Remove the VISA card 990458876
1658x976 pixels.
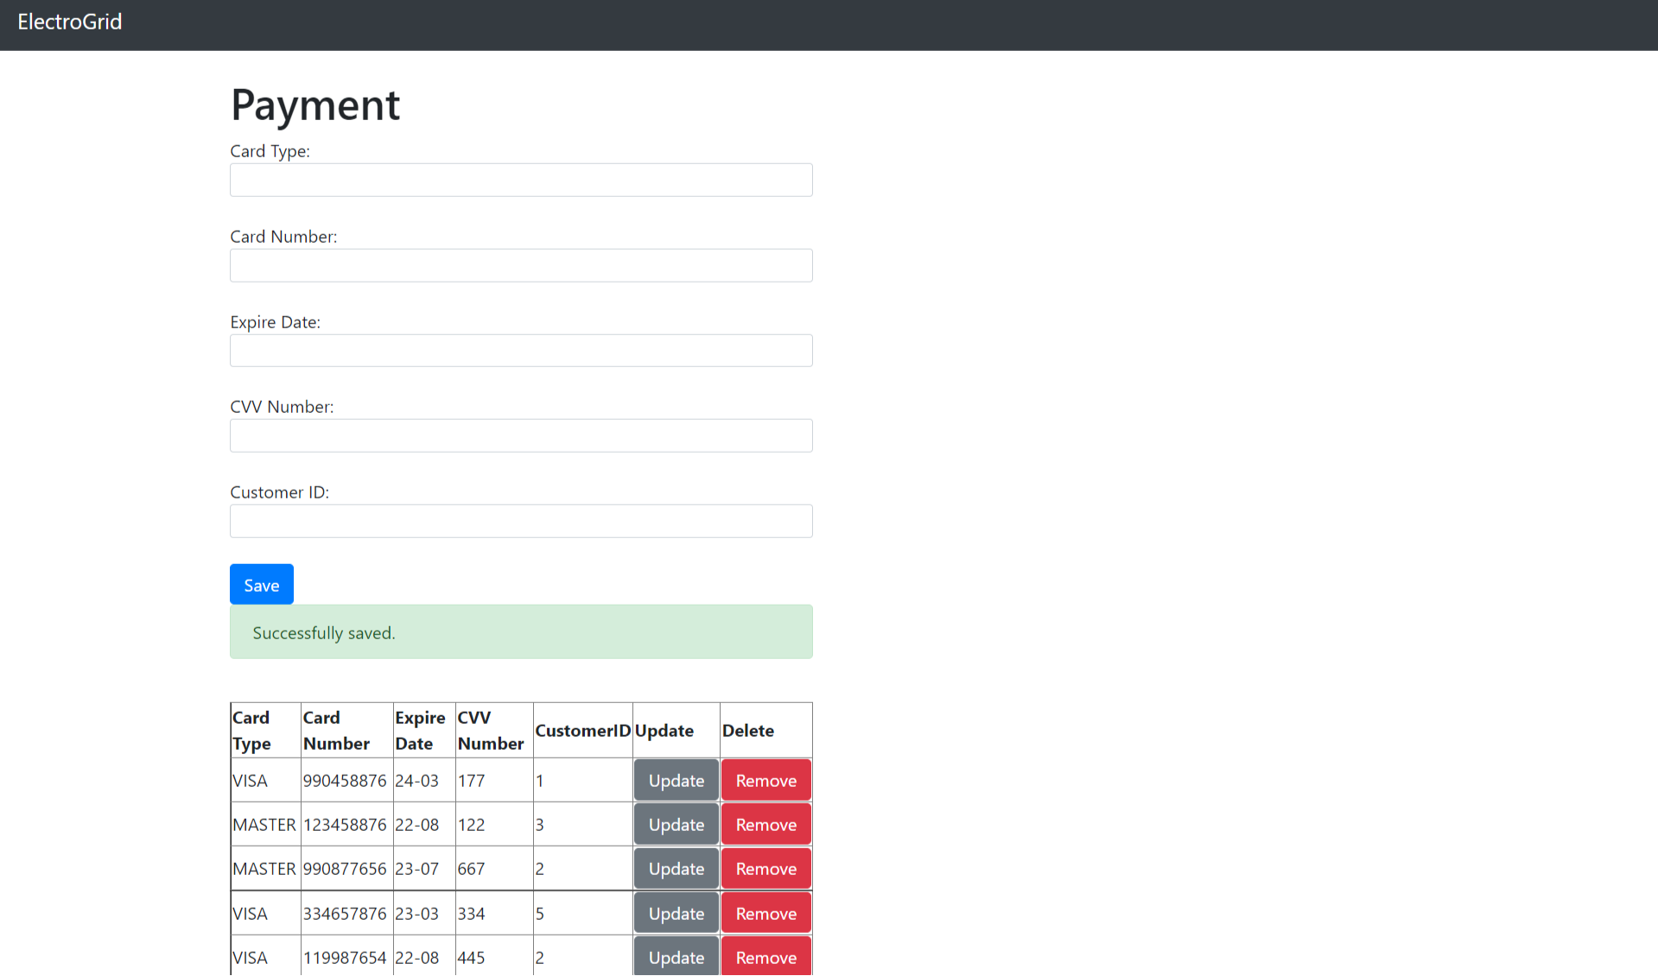coord(765,780)
